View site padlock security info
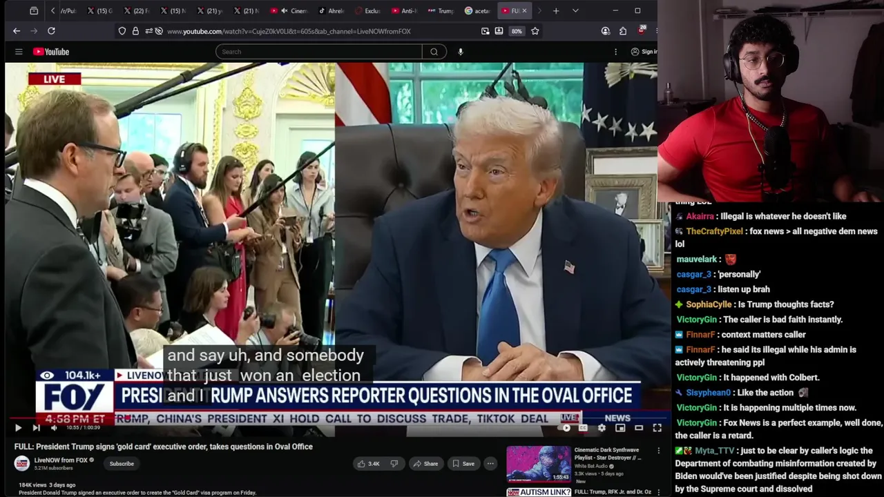Viewport: 884px width, 497px height. [x=135, y=31]
